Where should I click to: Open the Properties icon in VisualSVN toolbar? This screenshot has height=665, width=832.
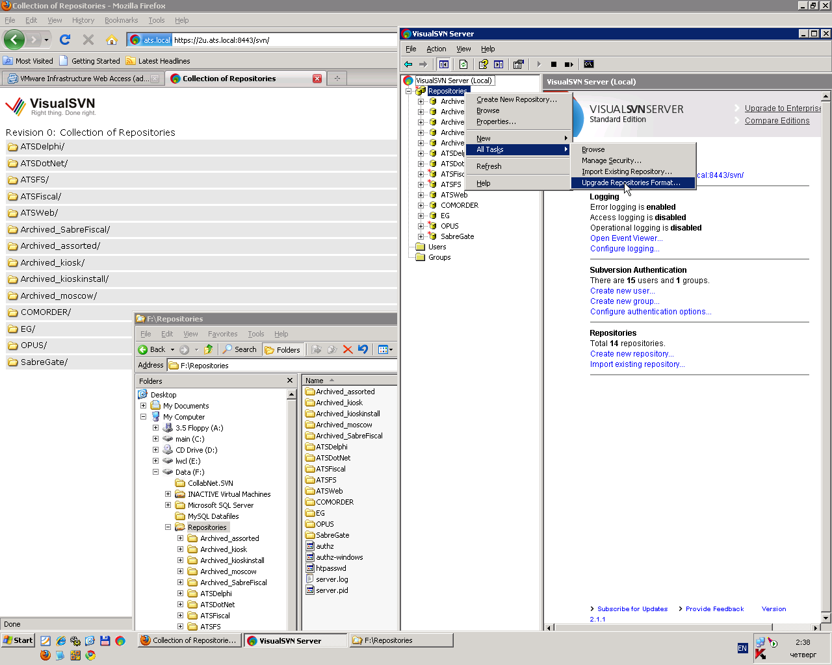point(518,64)
